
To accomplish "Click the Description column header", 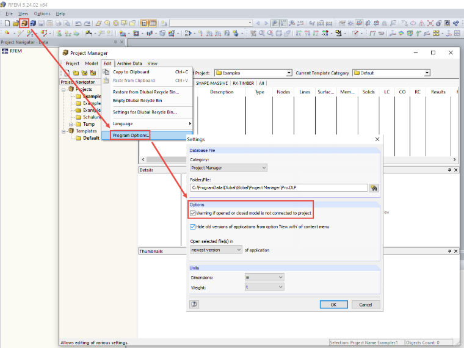I will pos(222,92).
